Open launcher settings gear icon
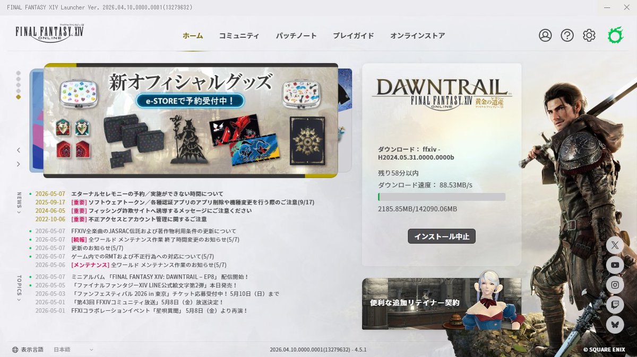637x357 pixels. pos(589,35)
